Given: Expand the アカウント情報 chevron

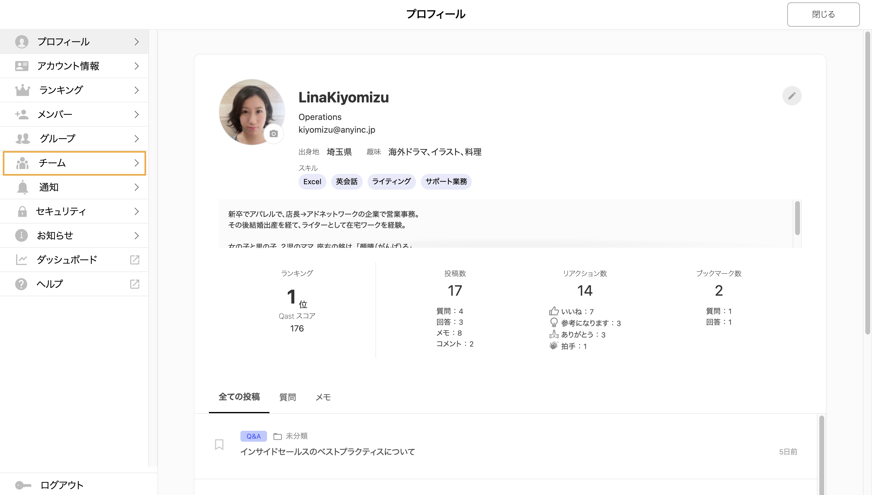Looking at the screenshot, I should tap(137, 66).
